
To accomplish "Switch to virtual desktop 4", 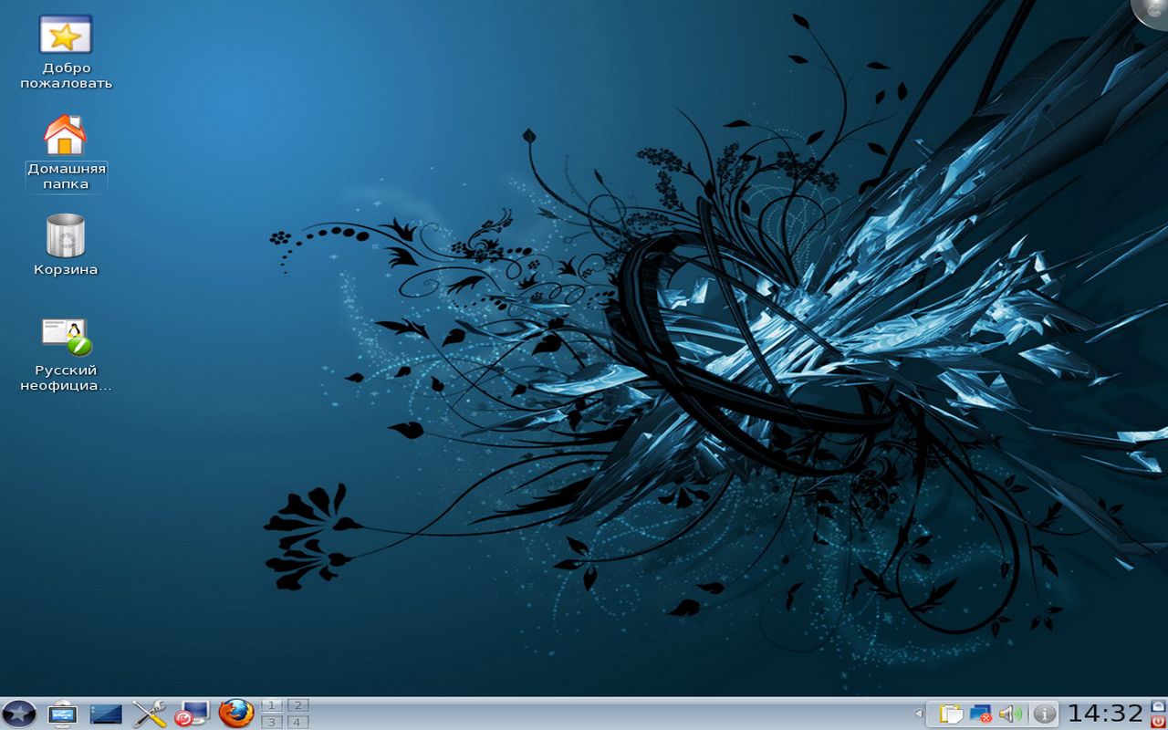I will [297, 722].
